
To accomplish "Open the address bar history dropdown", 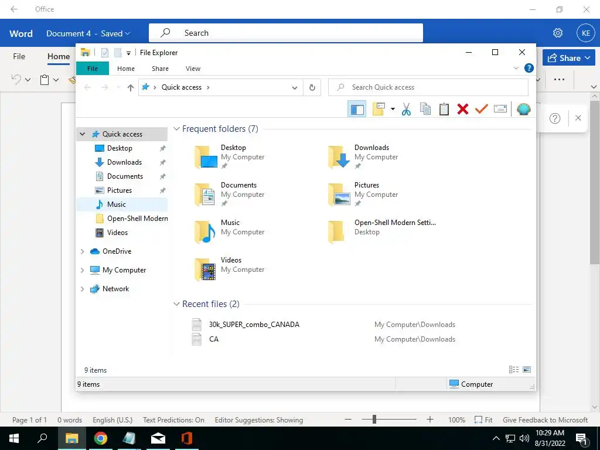I will pos(294,88).
